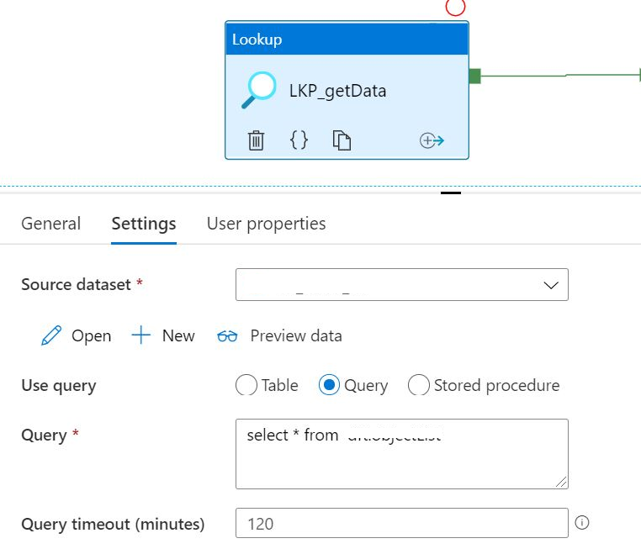Select the Settings tab

[144, 224]
